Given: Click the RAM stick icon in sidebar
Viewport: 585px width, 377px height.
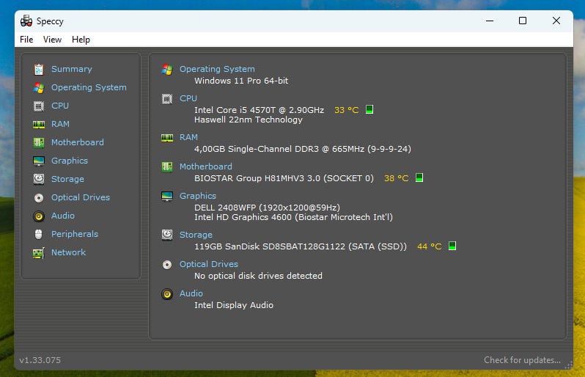Looking at the screenshot, I should click(39, 124).
